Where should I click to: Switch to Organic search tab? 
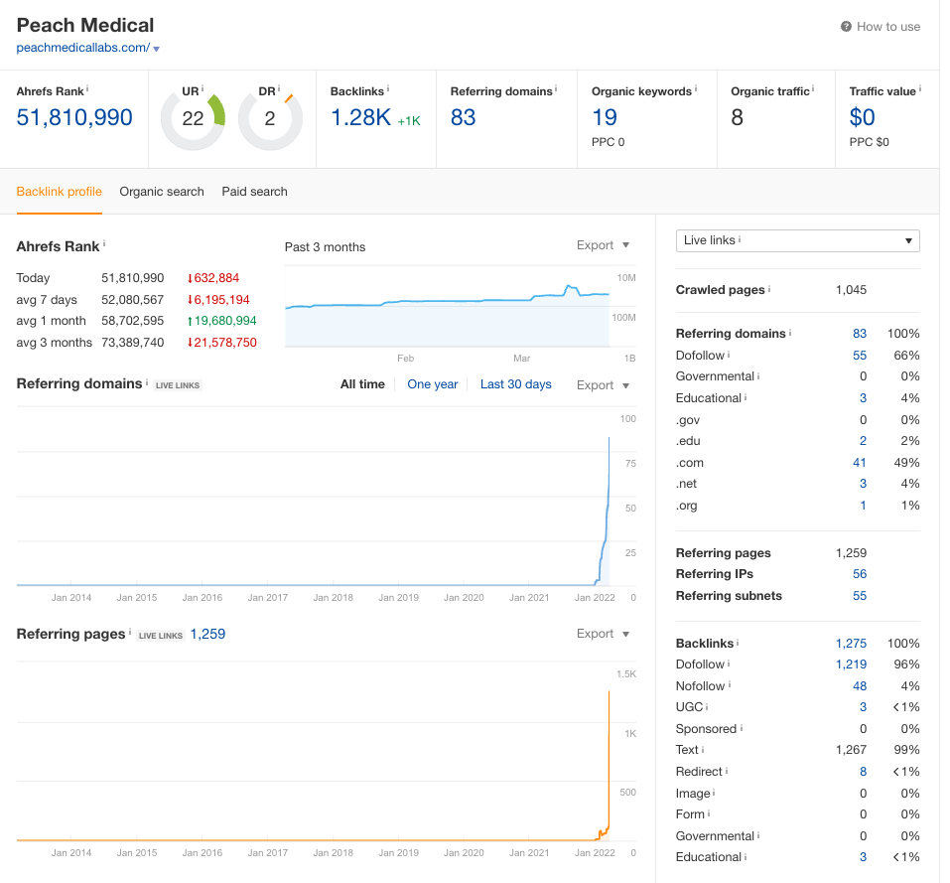pos(162,192)
